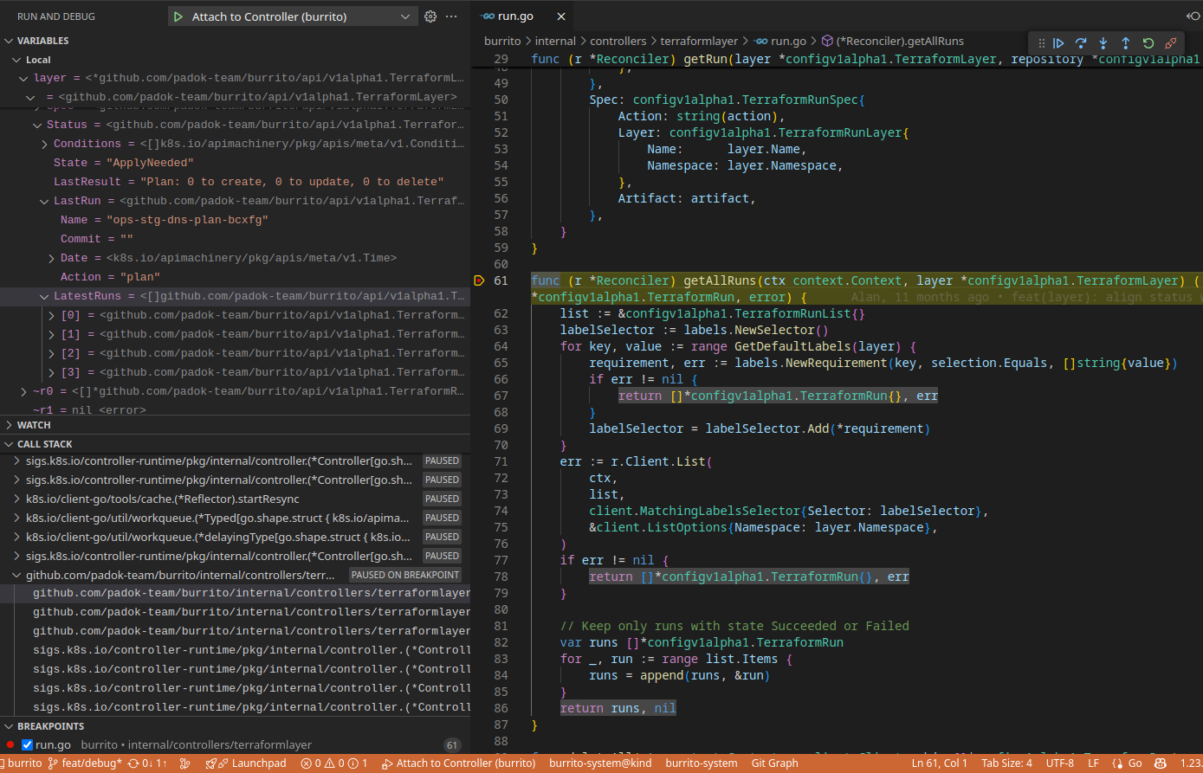Select the run.go editor tab

pos(514,15)
